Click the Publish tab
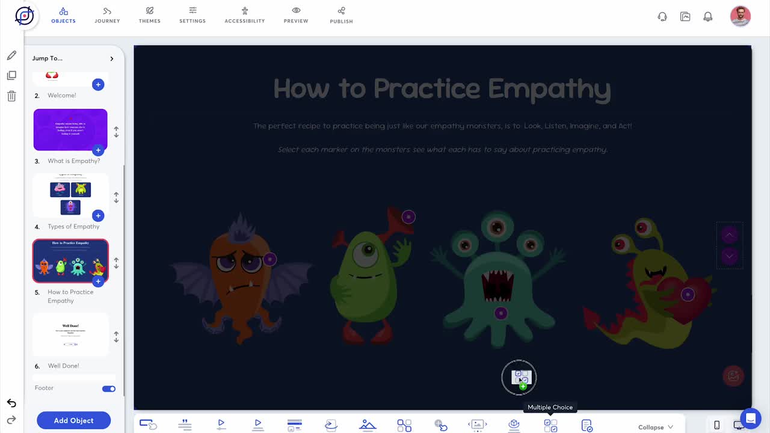The height and width of the screenshot is (433, 770). (x=341, y=15)
